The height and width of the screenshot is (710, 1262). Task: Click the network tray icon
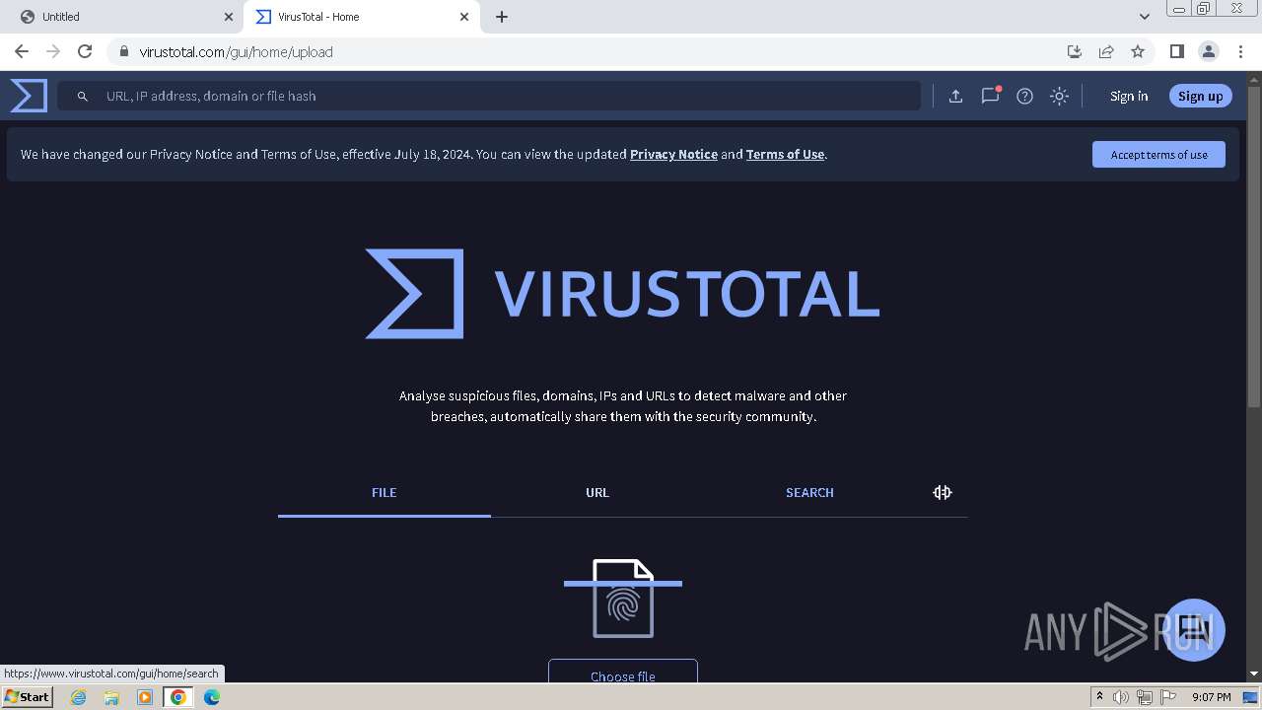coord(1145,697)
